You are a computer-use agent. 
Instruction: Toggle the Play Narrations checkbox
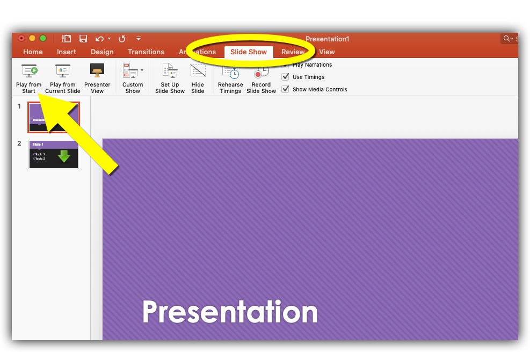click(286, 65)
